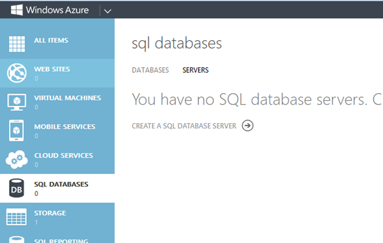This screenshot has height=243, width=383.
Task: Click the SQL Databases count 0
Action: pos(36,194)
